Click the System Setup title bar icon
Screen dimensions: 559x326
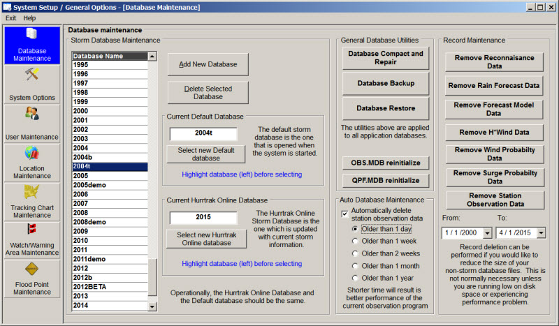(x=7, y=7)
